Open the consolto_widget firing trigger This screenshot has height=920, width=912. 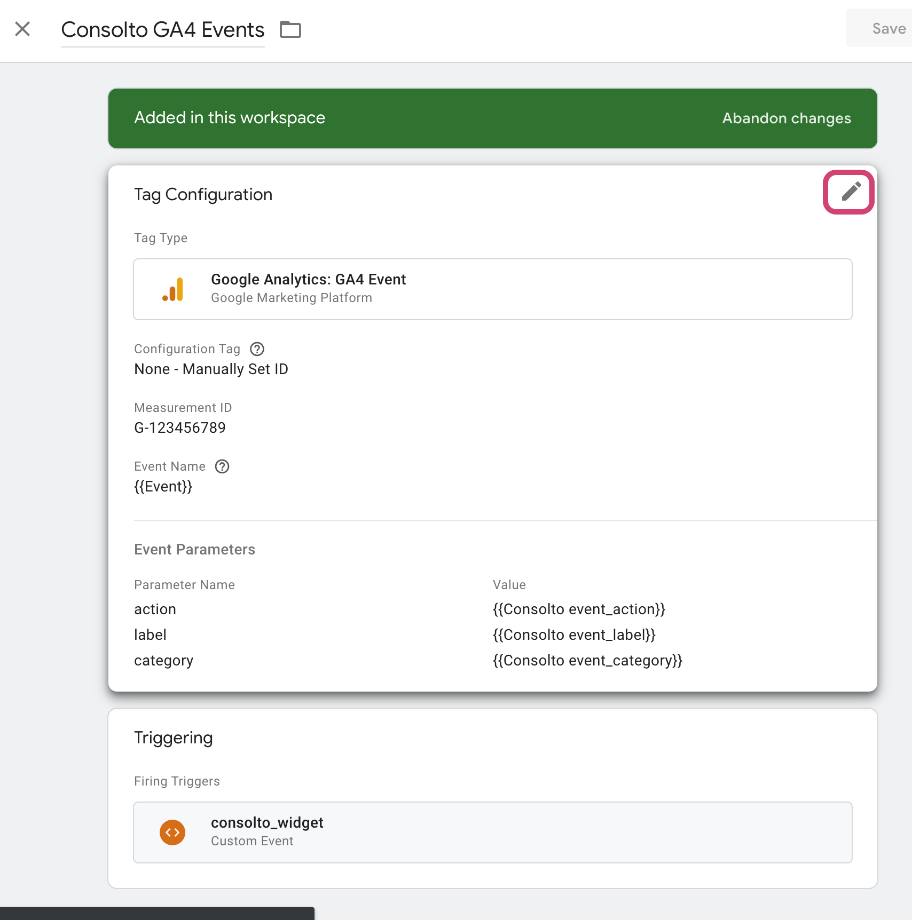point(492,832)
